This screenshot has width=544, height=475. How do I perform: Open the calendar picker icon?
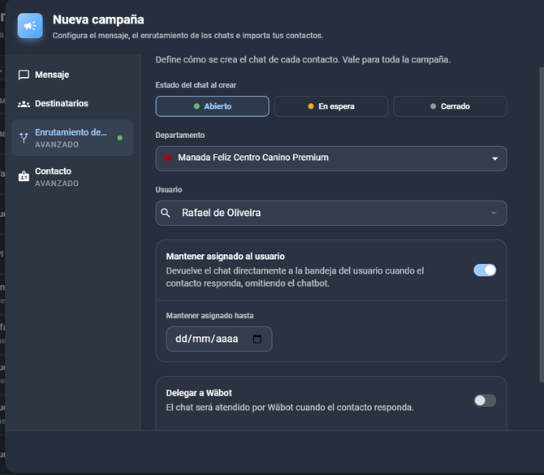coord(257,339)
